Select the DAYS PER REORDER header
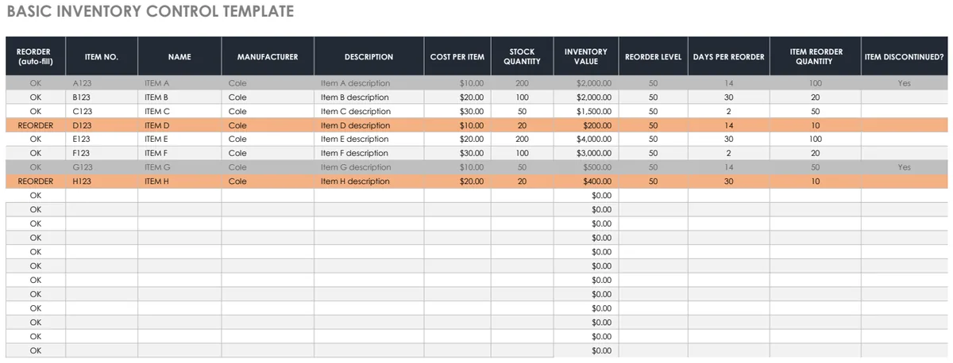This screenshot has width=953, height=363. pos(728,56)
